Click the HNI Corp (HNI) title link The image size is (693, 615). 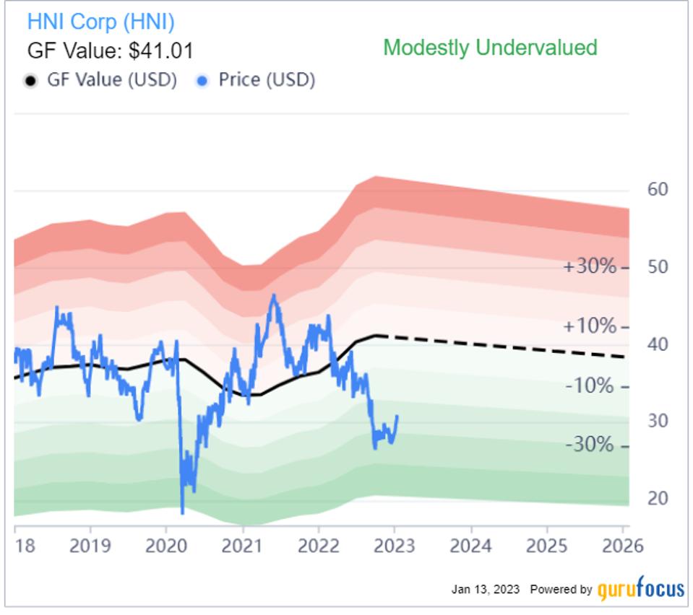(100, 22)
